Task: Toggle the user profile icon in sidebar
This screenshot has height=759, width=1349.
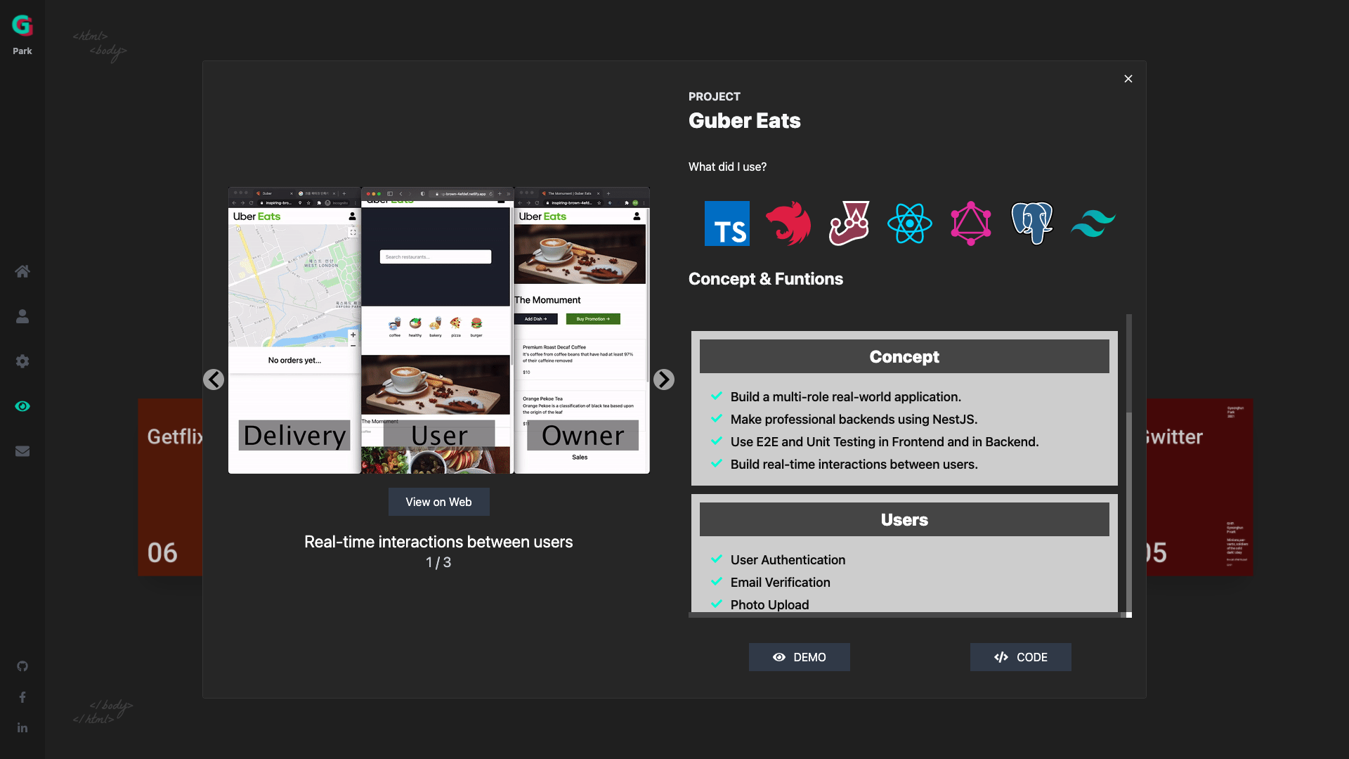Action: point(22,316)
